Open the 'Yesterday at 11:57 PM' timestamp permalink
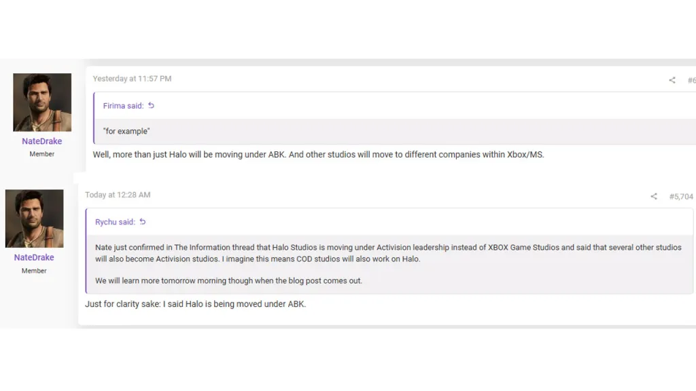This screenshot has width=696, height=391. (132, 79)
